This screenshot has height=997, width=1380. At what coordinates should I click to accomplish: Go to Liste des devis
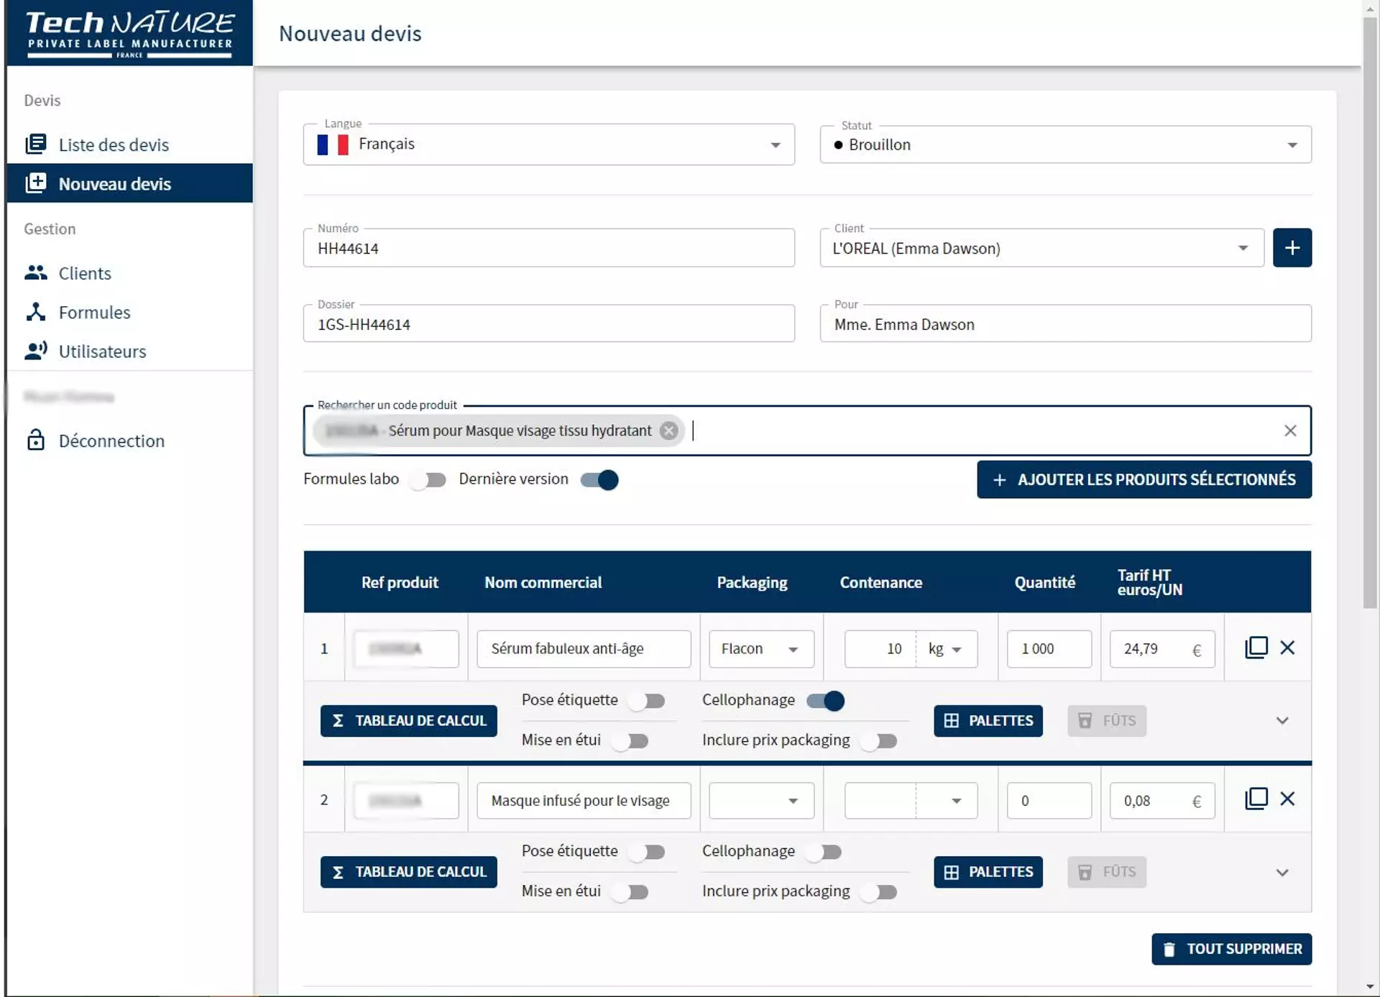point(114,144)
